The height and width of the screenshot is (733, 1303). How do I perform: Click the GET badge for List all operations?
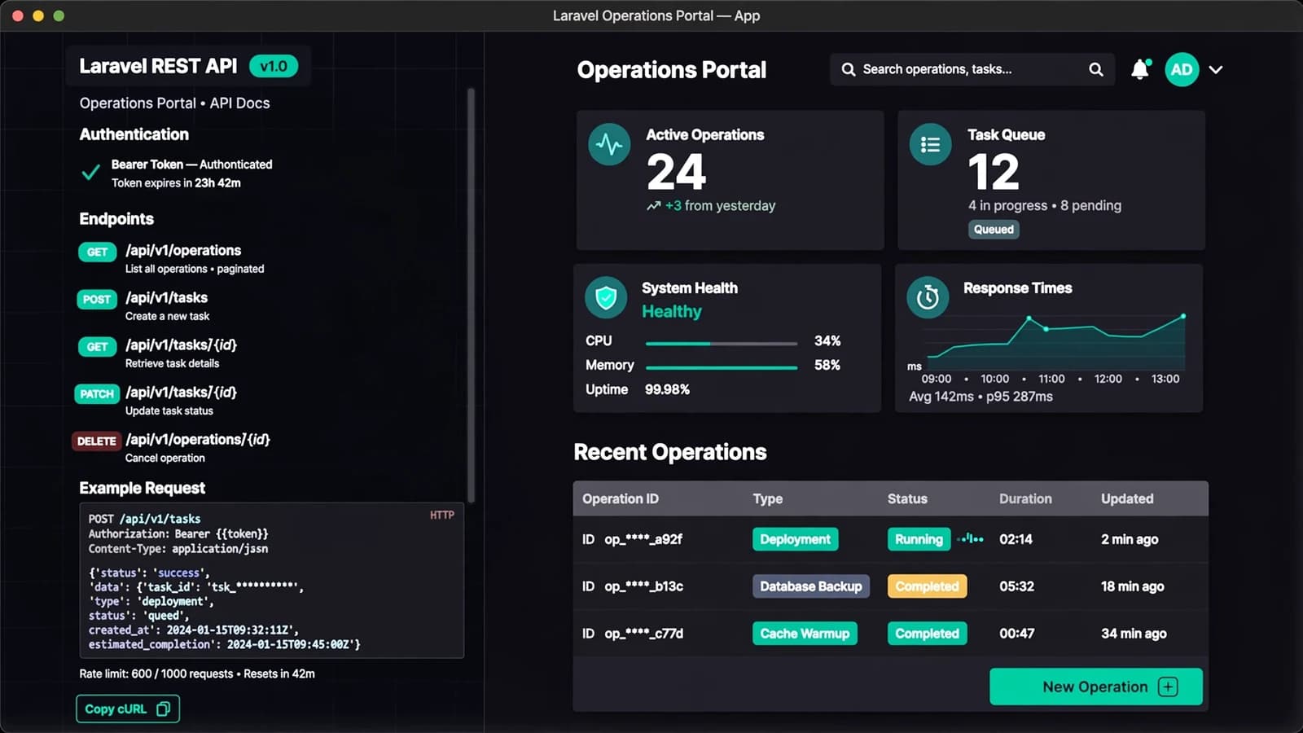pyautogui.click(x=97, y=252)
